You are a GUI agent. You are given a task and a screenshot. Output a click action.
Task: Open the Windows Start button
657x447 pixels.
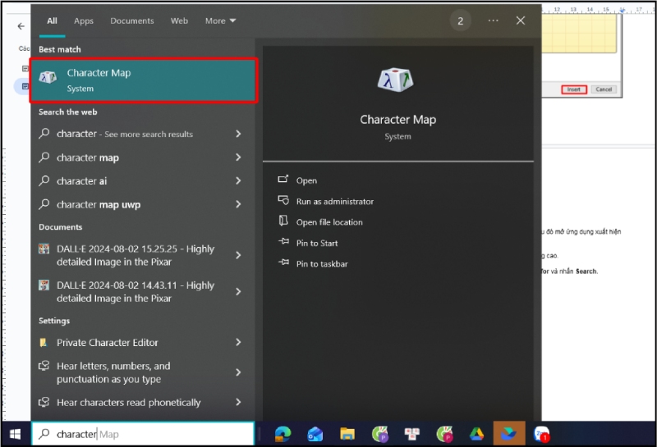tap(15, 434)
